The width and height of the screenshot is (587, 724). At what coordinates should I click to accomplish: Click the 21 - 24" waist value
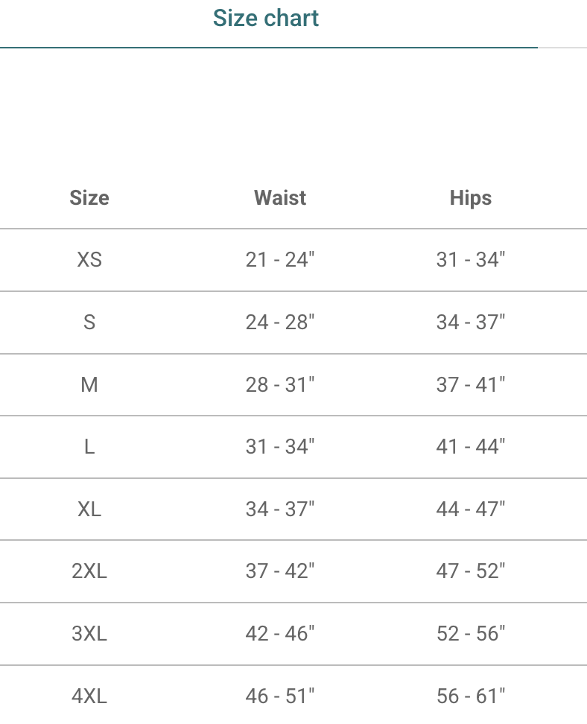[x=280, y=260]
